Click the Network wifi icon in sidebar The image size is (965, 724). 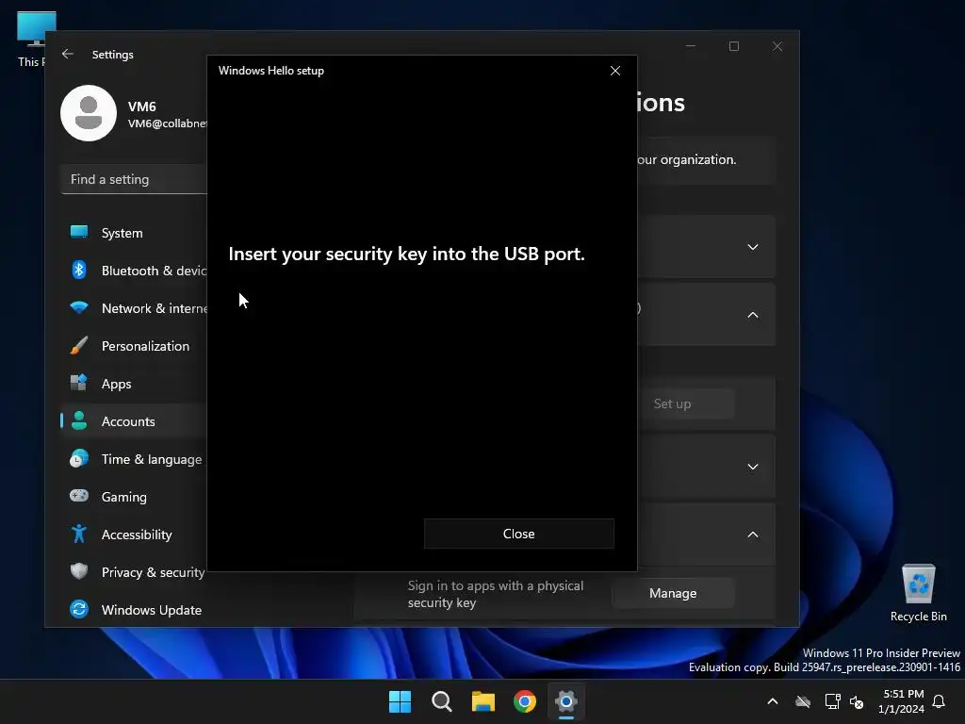pos(79,307)
